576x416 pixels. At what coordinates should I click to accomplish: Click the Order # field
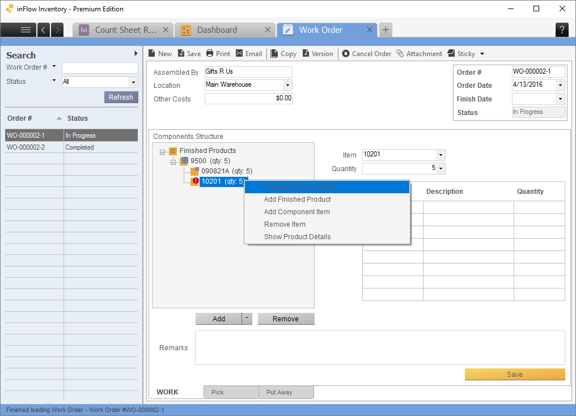pyautogui.click(x=539, y=71)
